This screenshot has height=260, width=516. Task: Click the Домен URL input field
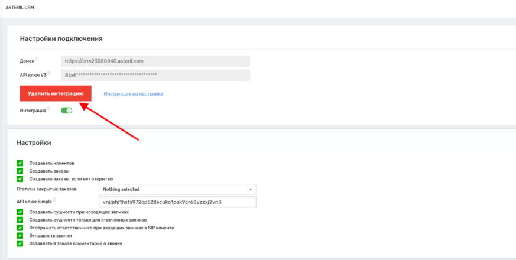point(155,61)
